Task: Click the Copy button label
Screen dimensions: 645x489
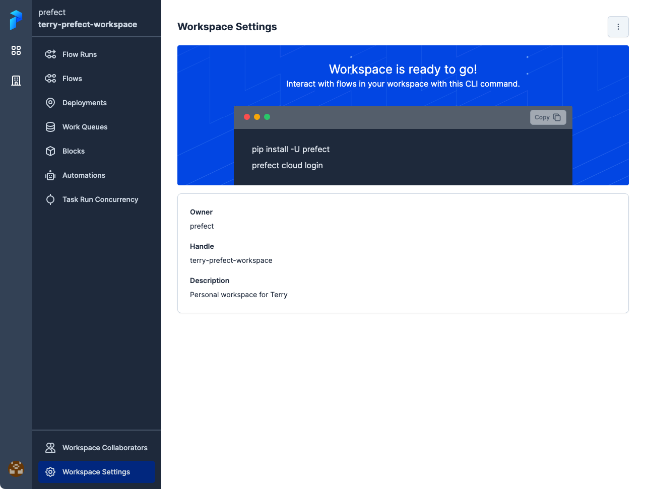Action: [x=542, y=117]
